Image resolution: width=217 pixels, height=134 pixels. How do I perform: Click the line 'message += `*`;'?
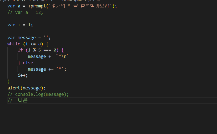point(47,69)
